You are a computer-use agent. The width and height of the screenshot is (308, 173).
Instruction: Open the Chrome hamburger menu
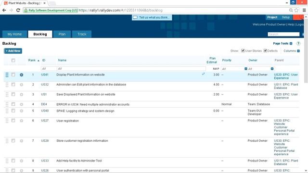pyautogui.click(x=304, y=10)
